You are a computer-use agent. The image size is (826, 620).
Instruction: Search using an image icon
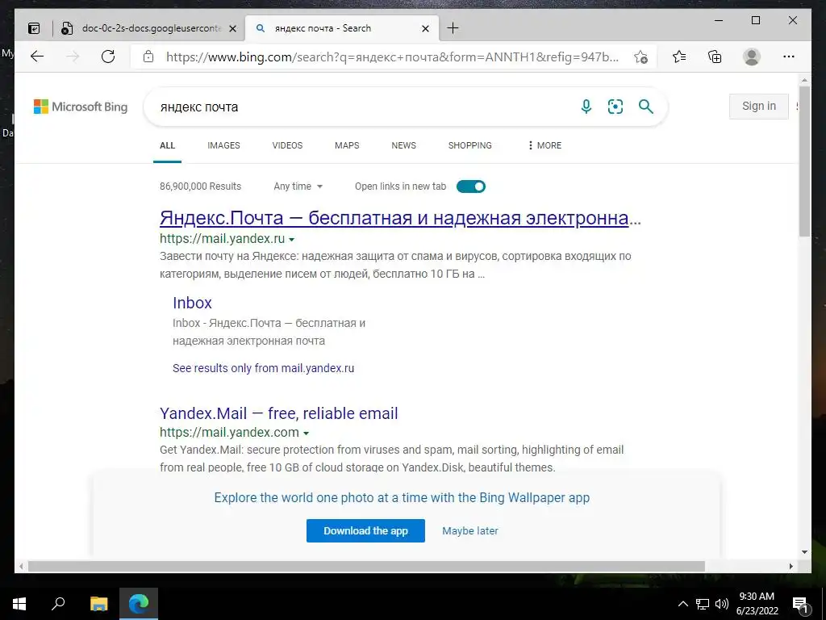click(x=615, y=107)
